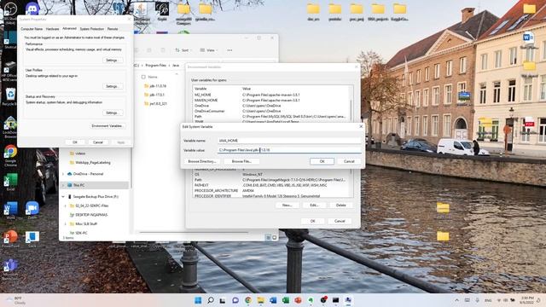Select PROCESSOR_IDENTIFIER system variable row

(x=271, y=196)
